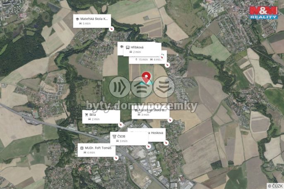This screenshot has height=189, width=284.
Task: Click the red arrow marker below MUDr. Fořt Tomáš card
Action: [116, 158]
